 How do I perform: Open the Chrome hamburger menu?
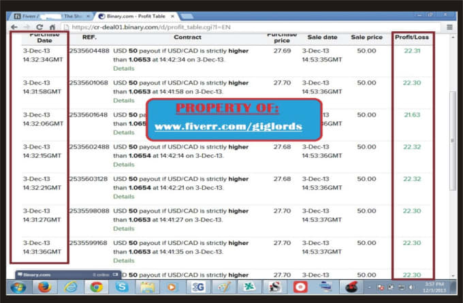pyautogui.click(x=449, y=27)
